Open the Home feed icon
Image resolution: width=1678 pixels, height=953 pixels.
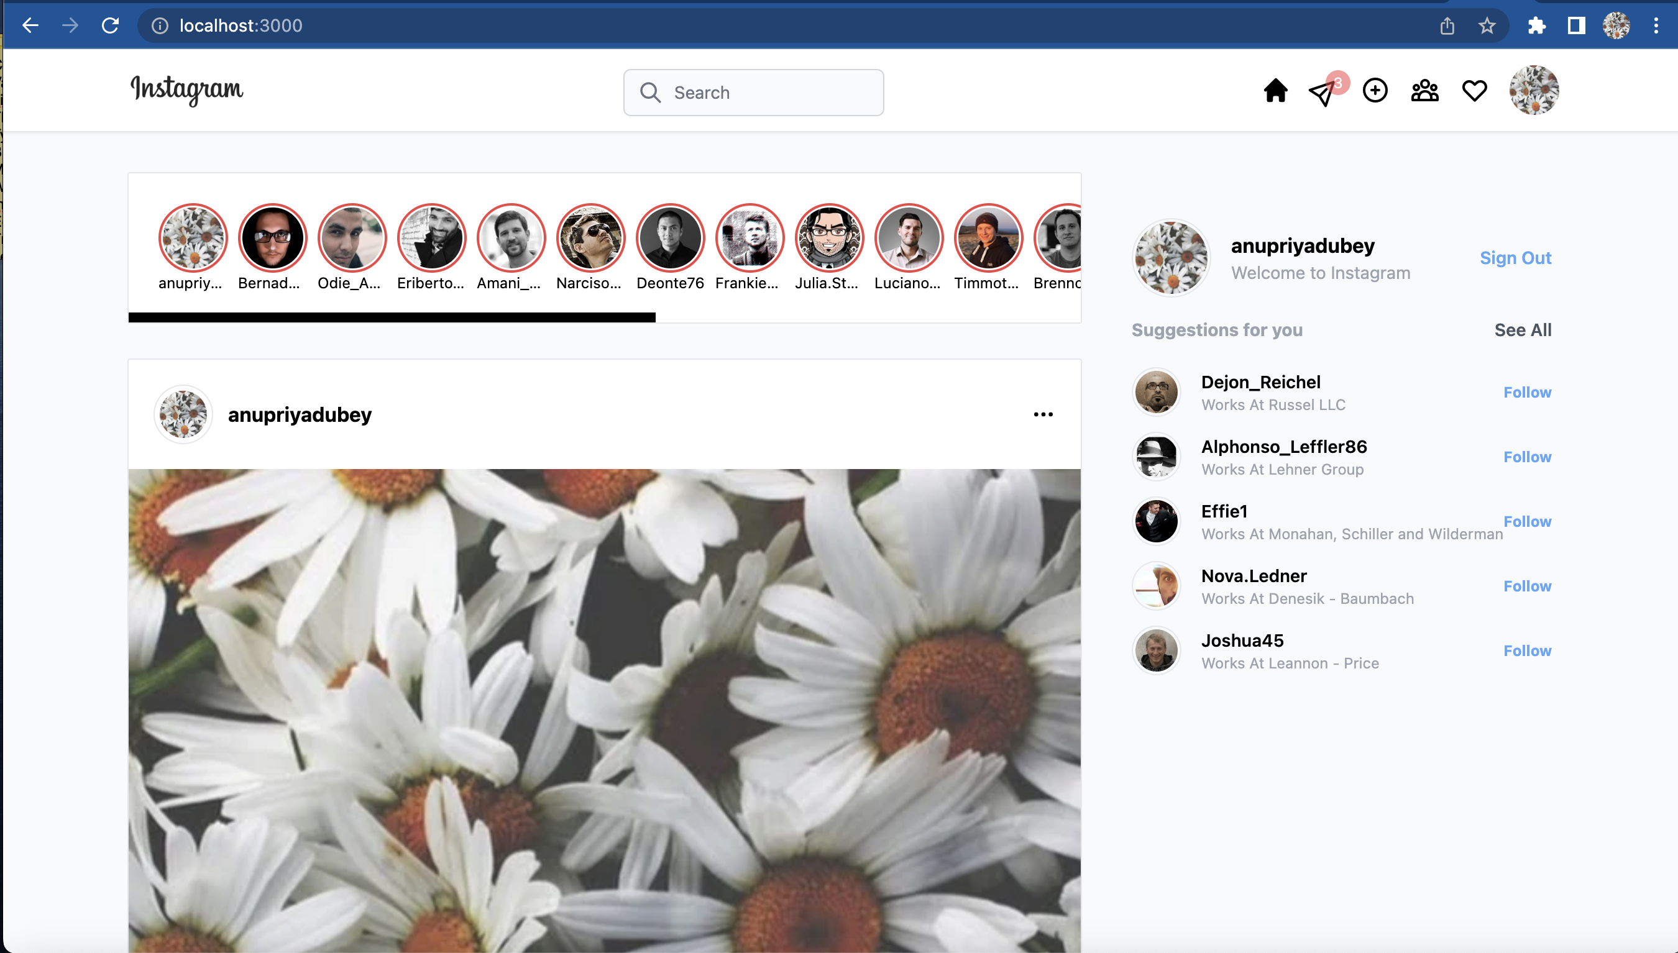point(1275,90)
